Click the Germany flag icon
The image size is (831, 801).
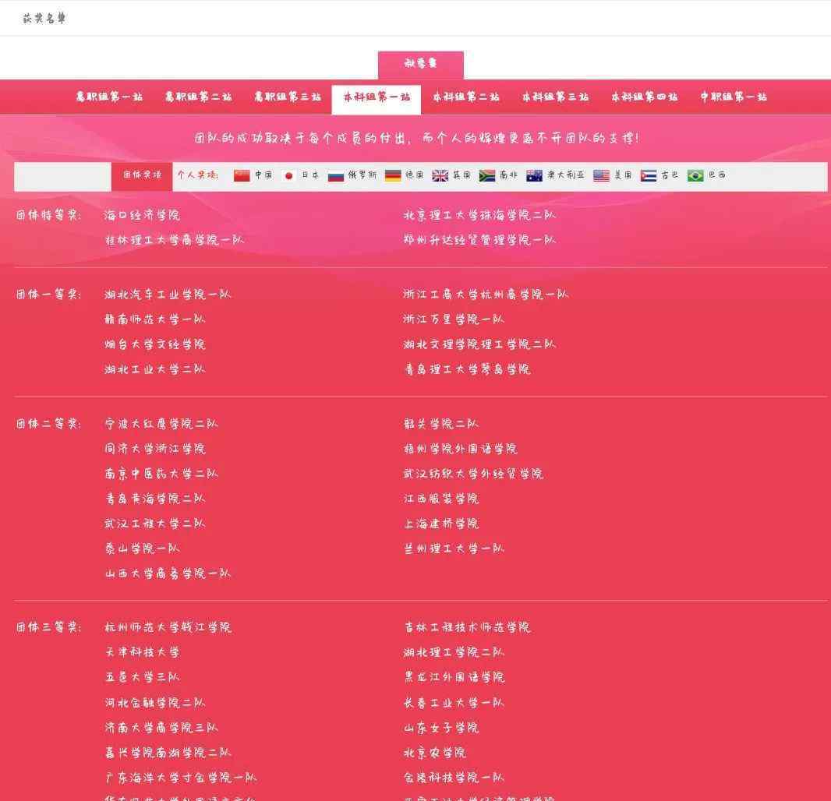[393, 175]
